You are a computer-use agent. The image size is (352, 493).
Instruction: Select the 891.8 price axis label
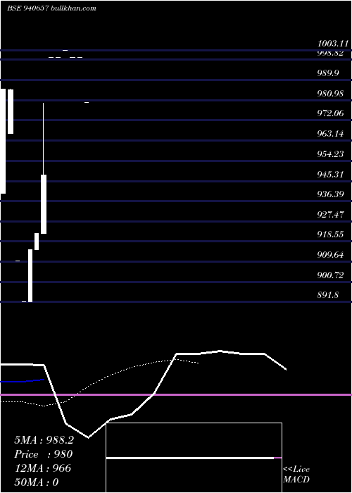pos(328,295)
